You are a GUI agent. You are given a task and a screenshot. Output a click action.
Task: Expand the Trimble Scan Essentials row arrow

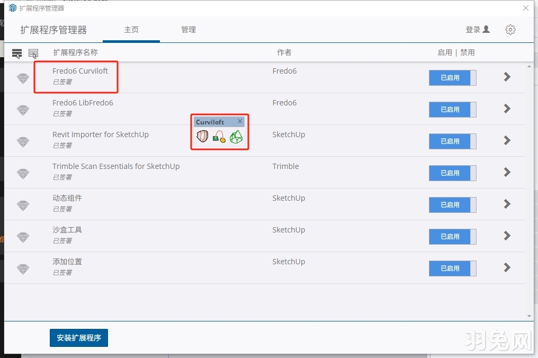click(507, 172)
